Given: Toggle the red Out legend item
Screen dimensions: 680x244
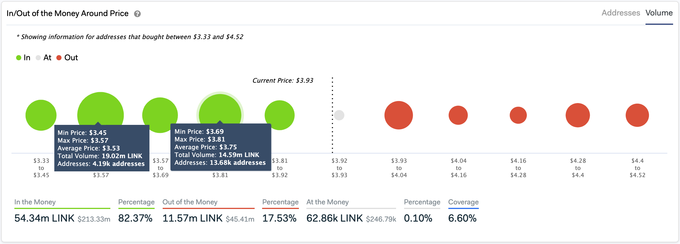Looking at the screenshot, I should tap(67, 58).
